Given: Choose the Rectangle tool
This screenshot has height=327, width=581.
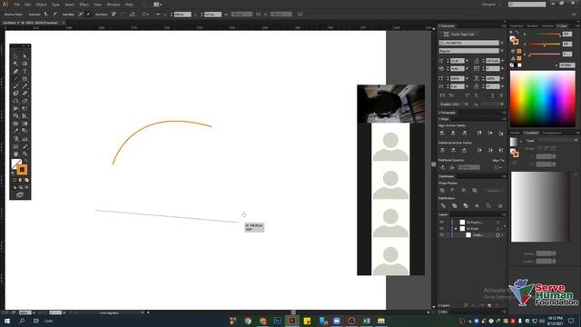Looking at the screenshot, I should pos(25,78).
